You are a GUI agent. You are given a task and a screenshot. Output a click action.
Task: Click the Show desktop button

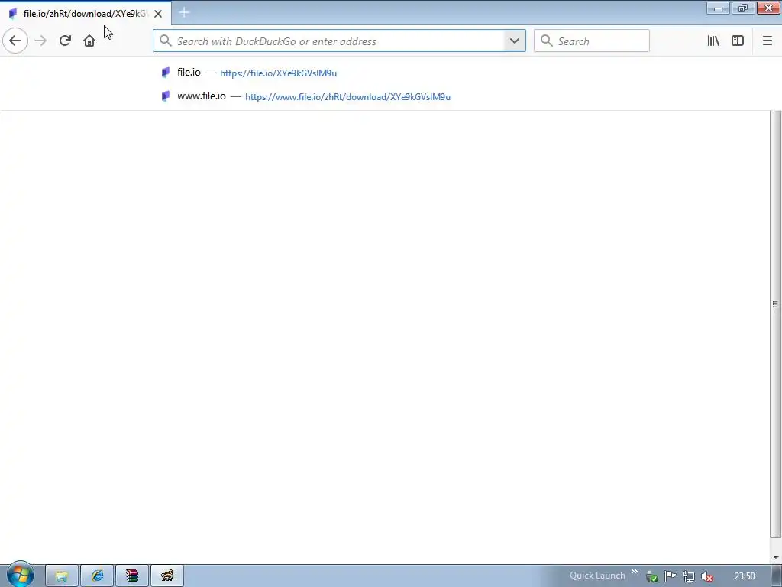click(777, 576)
